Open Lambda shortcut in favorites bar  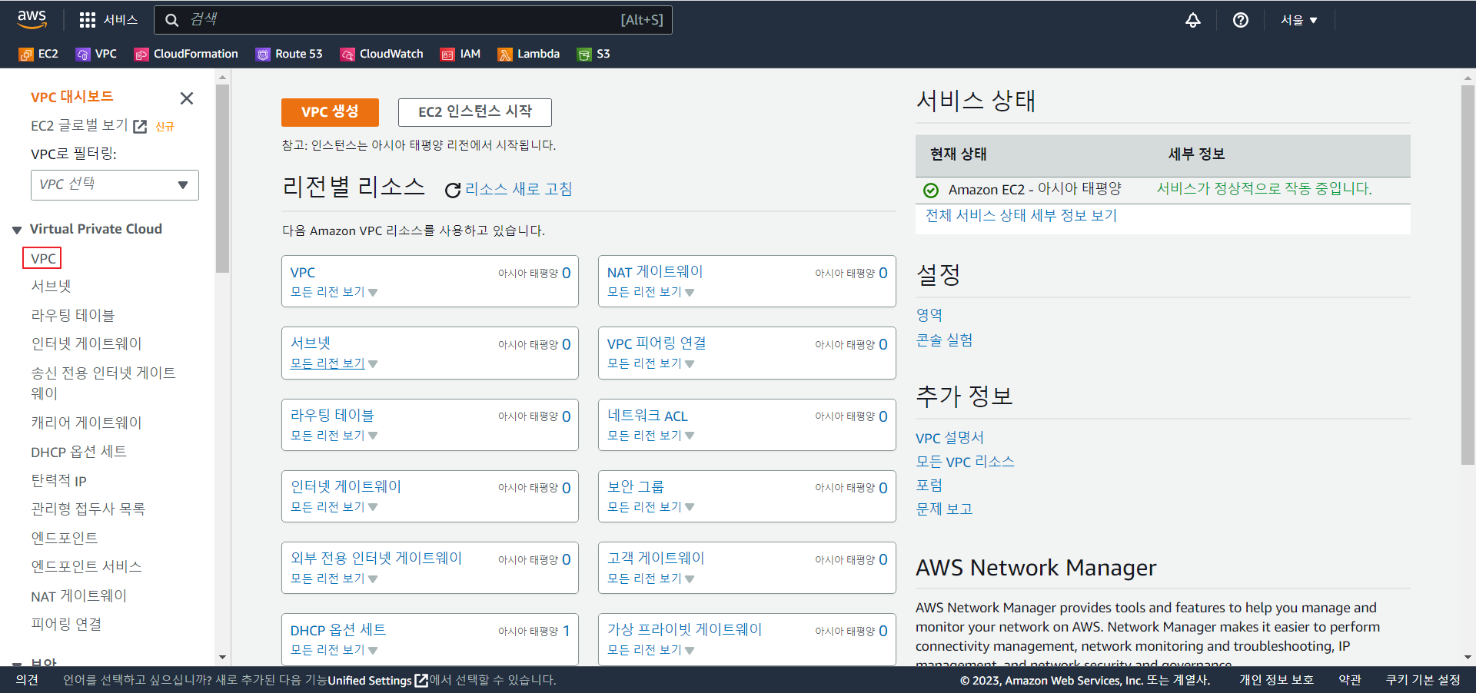click(x=528, y=54)
